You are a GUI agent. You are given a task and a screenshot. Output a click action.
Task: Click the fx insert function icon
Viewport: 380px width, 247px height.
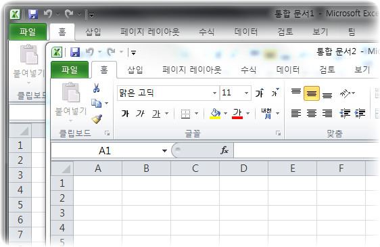click(224, 150)
